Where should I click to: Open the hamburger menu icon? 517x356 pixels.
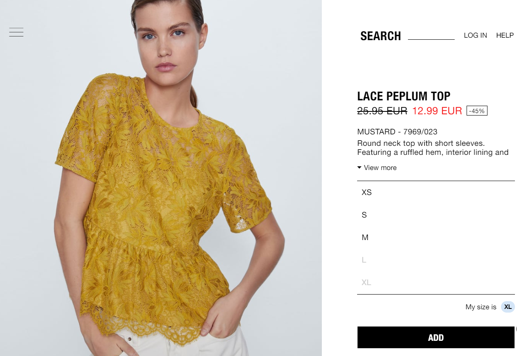[x=16, y=32]
